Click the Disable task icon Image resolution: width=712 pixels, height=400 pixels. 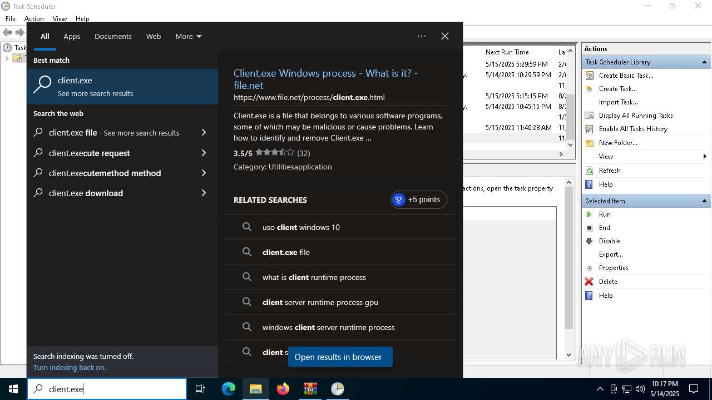(590, 241)
